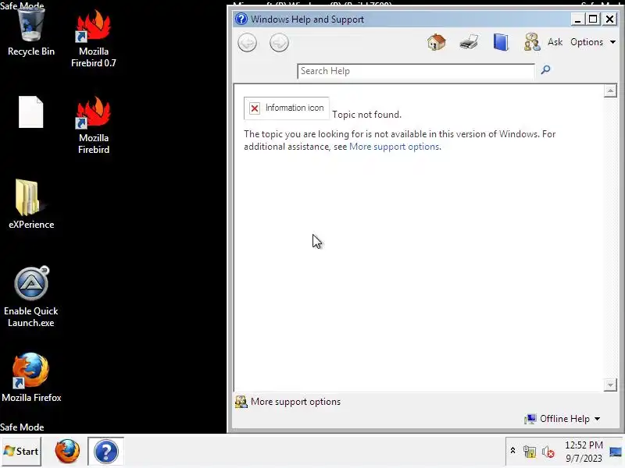Follow the More support options link in text
Viewport: 625px width, 468px height.
tap(395, 147)
